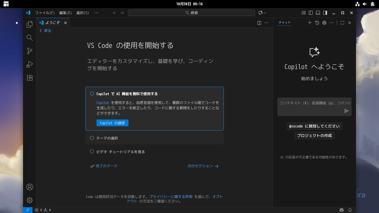Open the clock showing 10月30日 08:16
The height and width of the screenshot is (213, 379).
pyautogui.click(x=189, y=4)
